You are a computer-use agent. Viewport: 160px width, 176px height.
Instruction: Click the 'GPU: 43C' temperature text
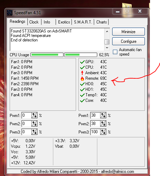(x=96, y=62)
